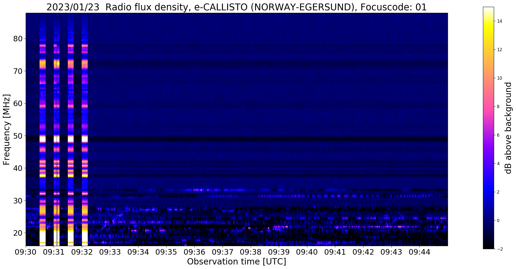The image size is (516, 269).
Task: Click the x-axis tick label 09:32
Action: click(x=82, y=252)
